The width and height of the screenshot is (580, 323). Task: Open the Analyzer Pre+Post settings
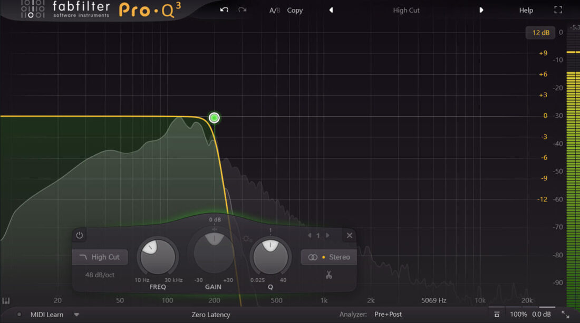388,314
